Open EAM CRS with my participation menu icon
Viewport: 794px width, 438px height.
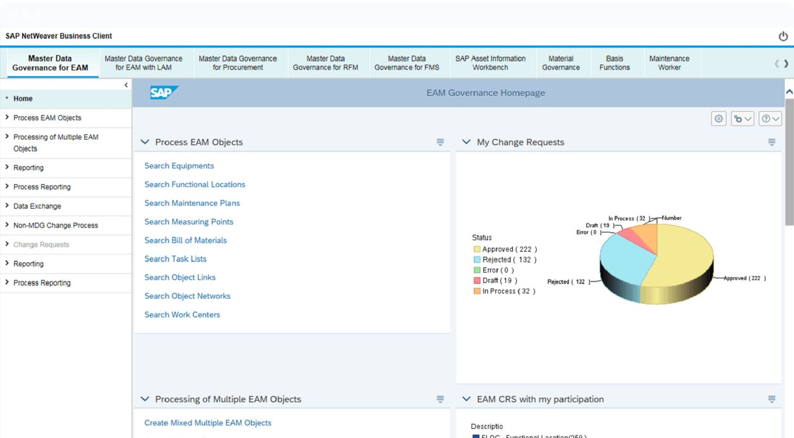click(x=771, y=399)
